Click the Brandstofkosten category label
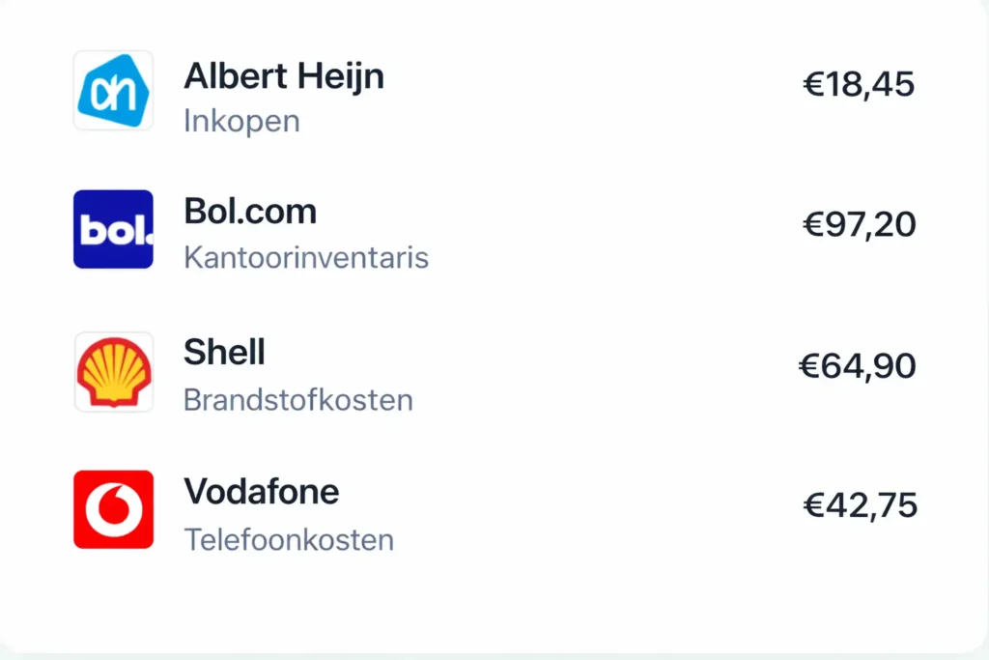Image resolution: width=989 pixels, height=660 pixels. pos(297,400)
